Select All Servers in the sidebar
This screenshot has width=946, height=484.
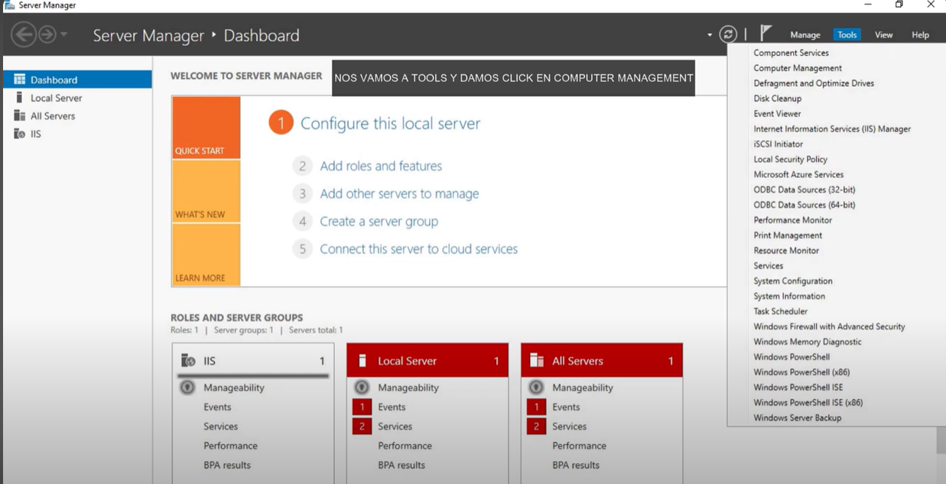point(77,115)
